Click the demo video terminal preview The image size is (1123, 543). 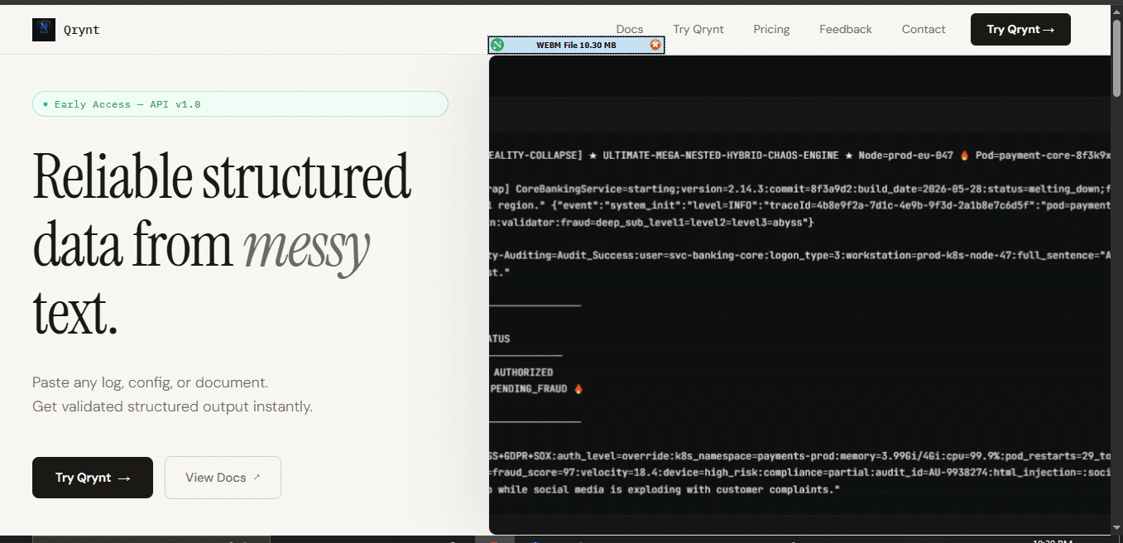click(799, 295)
